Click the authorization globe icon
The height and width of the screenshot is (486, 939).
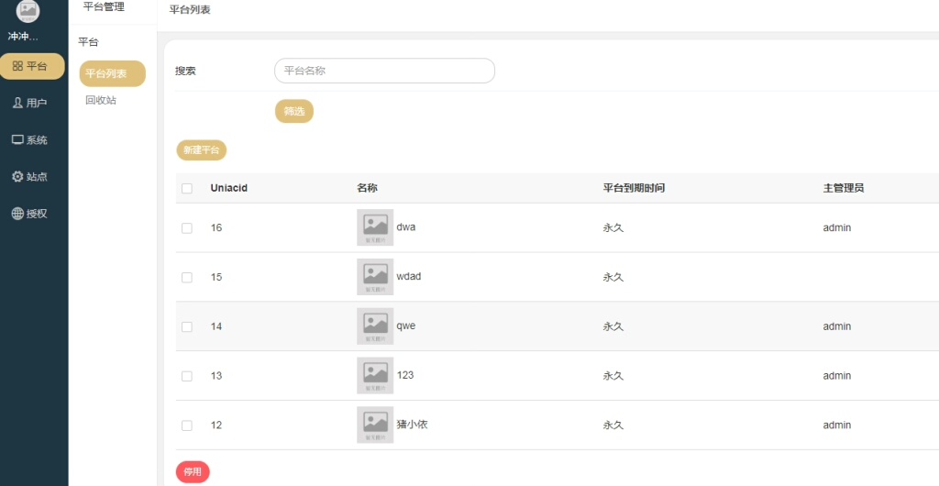tap(17, 214)
